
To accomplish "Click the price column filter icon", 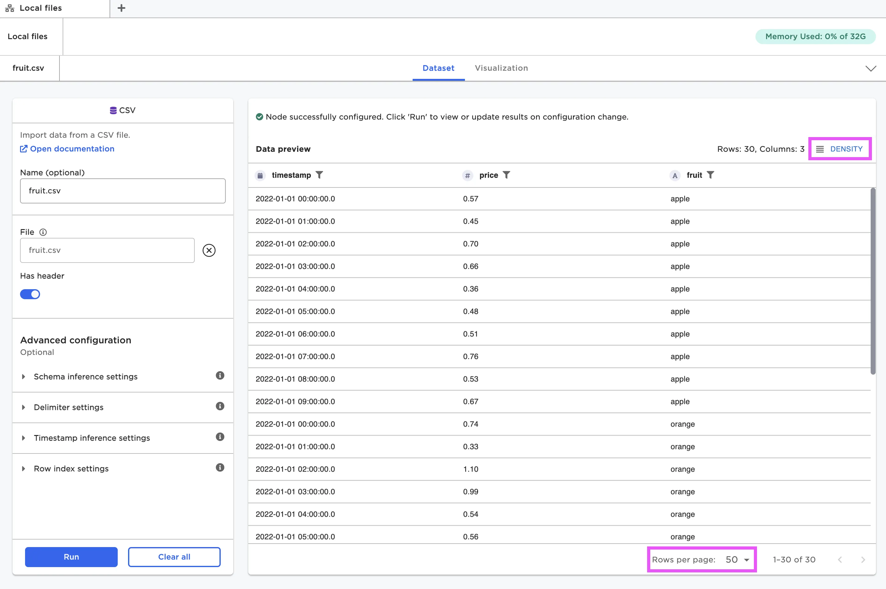I will coord(506,175).
